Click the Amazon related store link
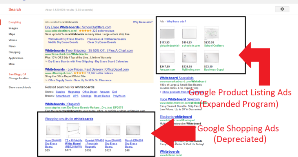 click(105, 92)
